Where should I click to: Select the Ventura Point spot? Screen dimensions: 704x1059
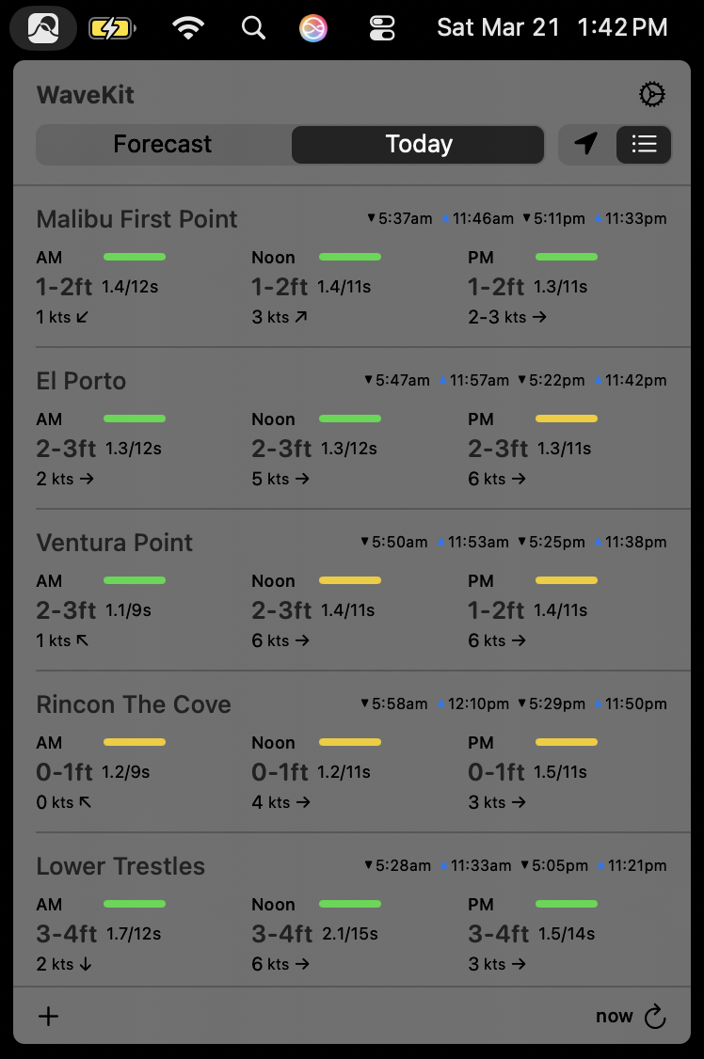coord(115,543)
